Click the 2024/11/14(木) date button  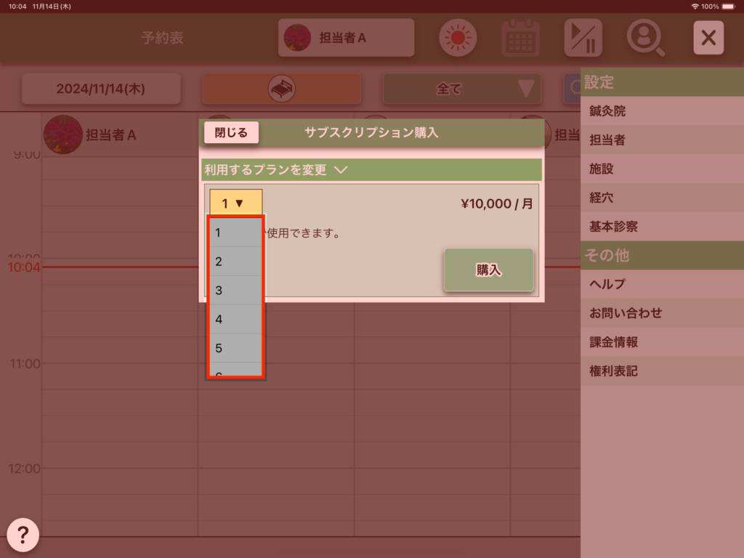pos(101,89)
